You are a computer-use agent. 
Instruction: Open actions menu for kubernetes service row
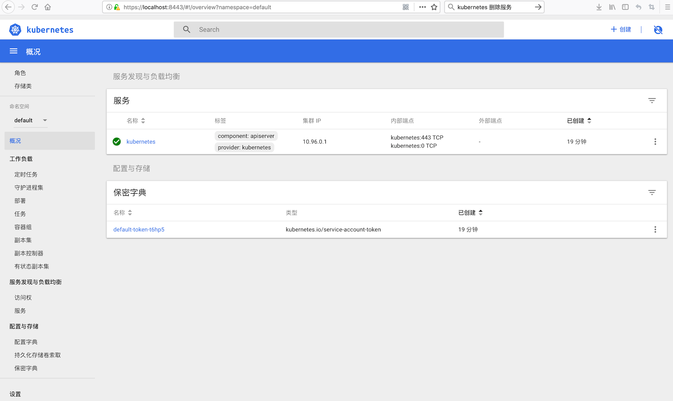coord(655,142)
